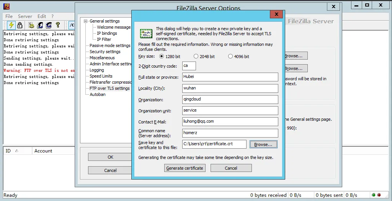Open the Groups icon in toolbar
The image size is (392, 201).
(x=49, y=25)
